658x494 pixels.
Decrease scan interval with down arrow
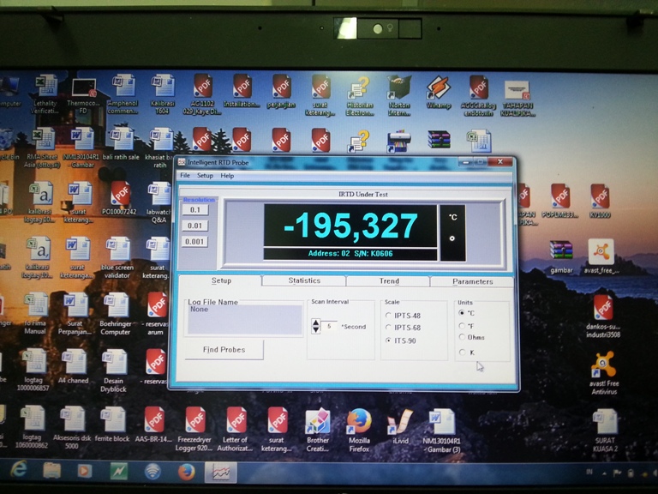[x=316, y=330]
